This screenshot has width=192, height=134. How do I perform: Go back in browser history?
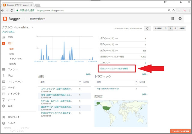pos(2,10)
